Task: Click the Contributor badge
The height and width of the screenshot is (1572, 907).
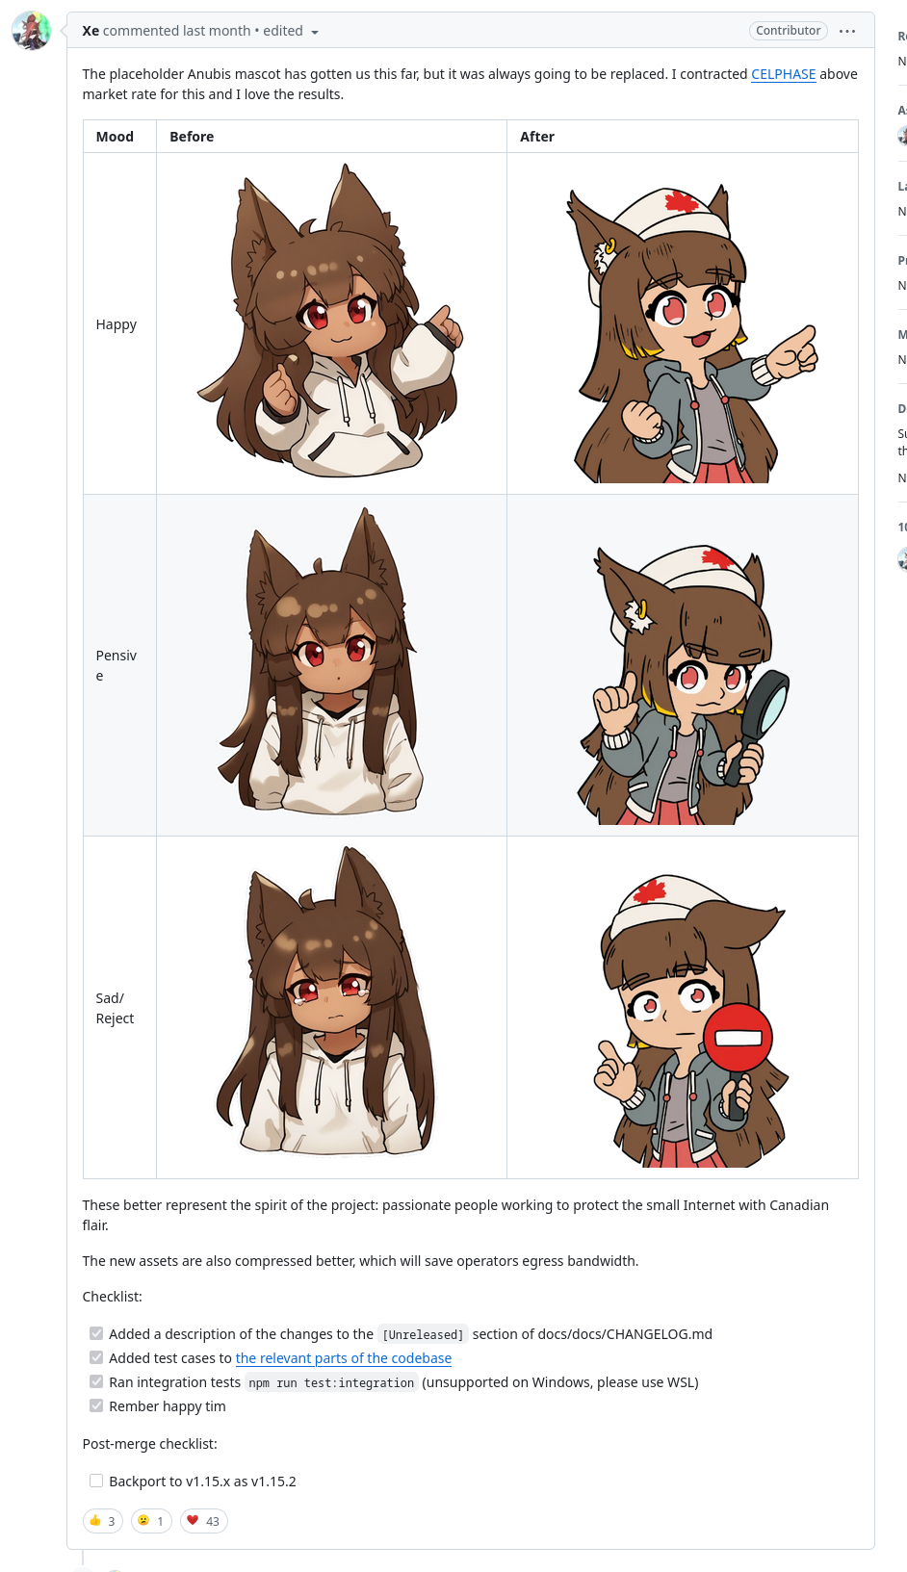Action: point(789,31)
